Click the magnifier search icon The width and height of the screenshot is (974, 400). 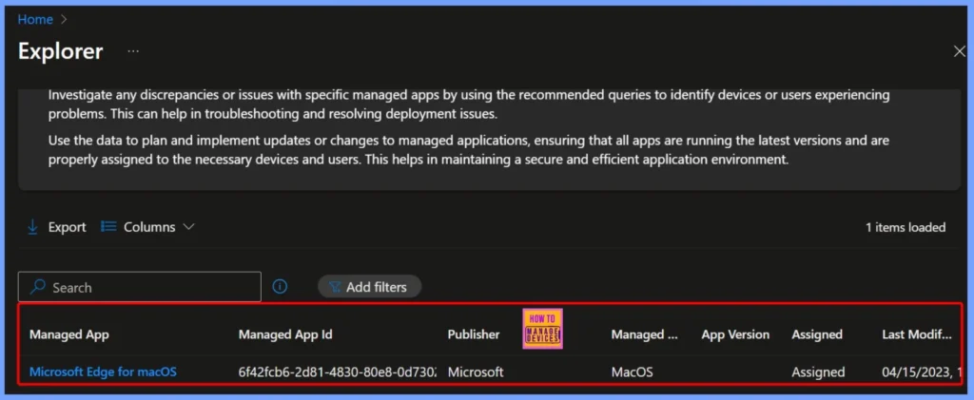pos(38,287)
